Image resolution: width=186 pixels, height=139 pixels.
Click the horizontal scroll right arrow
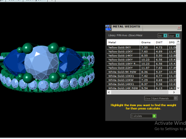pyautogui.click(x=174, y=92)
